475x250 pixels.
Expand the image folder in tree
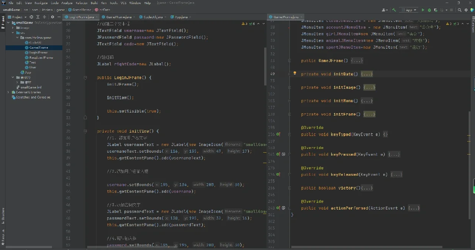tap(13, 27)
